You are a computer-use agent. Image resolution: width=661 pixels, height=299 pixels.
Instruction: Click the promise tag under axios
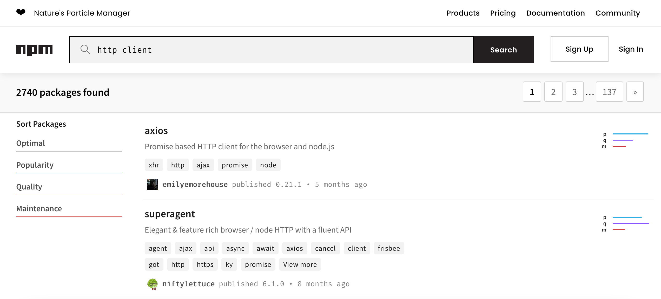coord(235,165)
